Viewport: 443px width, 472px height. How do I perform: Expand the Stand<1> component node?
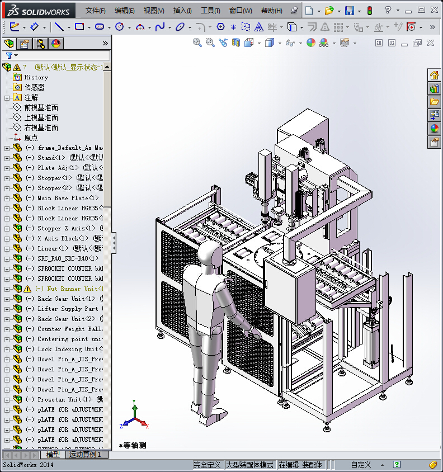coord(7,158)
